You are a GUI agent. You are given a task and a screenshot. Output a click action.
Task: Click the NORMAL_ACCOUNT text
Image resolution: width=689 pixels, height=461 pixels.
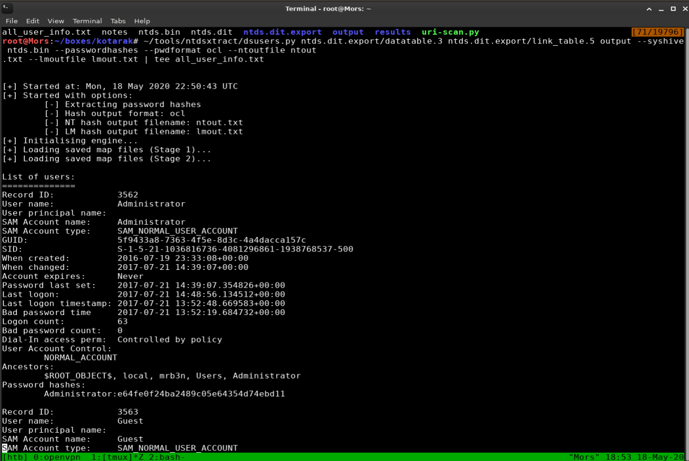click(x=80, y=358)
